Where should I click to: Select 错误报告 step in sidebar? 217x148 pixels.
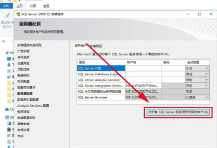pyautogui.click(x=23, y=112)
